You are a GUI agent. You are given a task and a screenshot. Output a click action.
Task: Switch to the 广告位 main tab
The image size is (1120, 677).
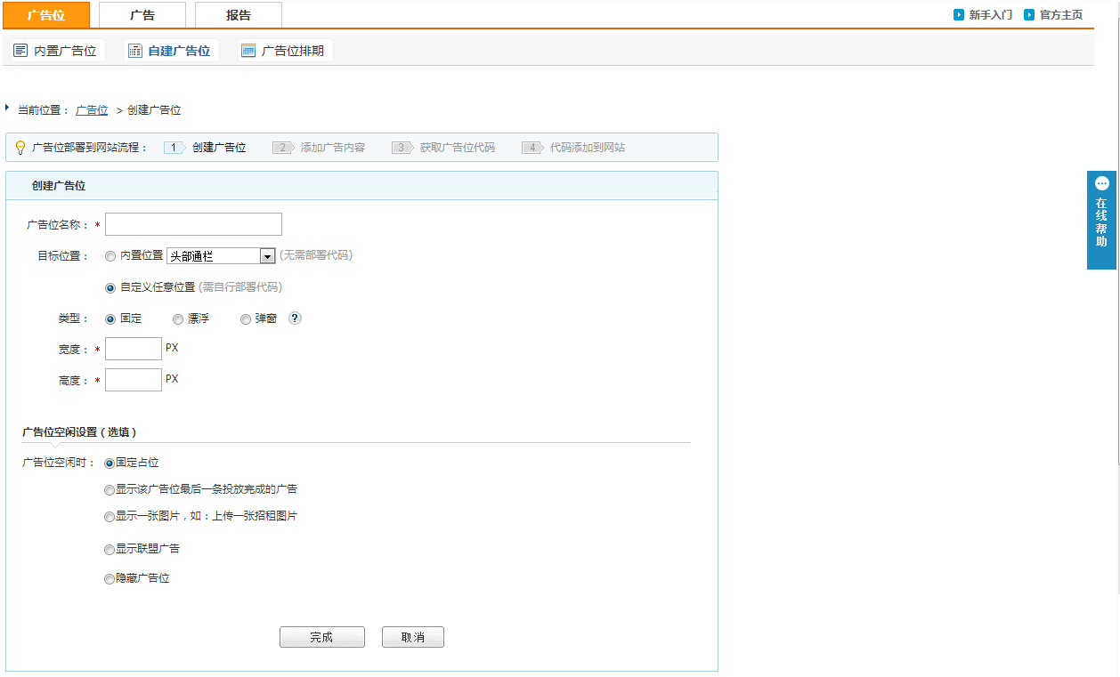[x=46, y=15]
